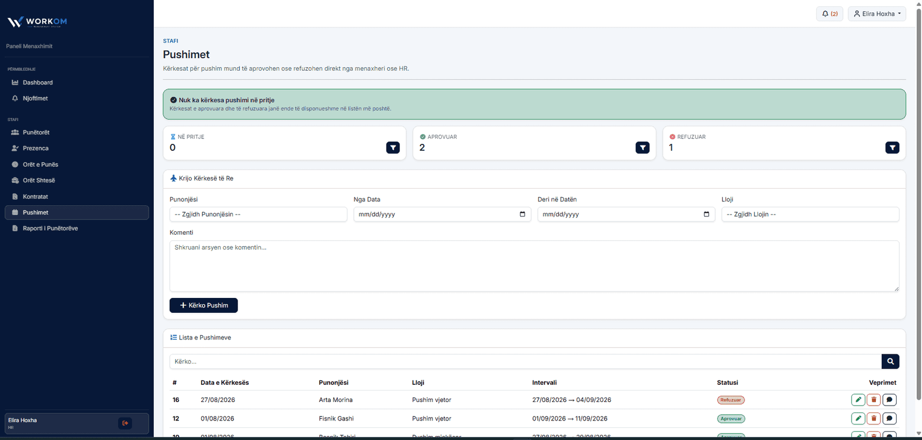Click the Nga Data date field
922x440 pixels.
click(x=442, y=215)
